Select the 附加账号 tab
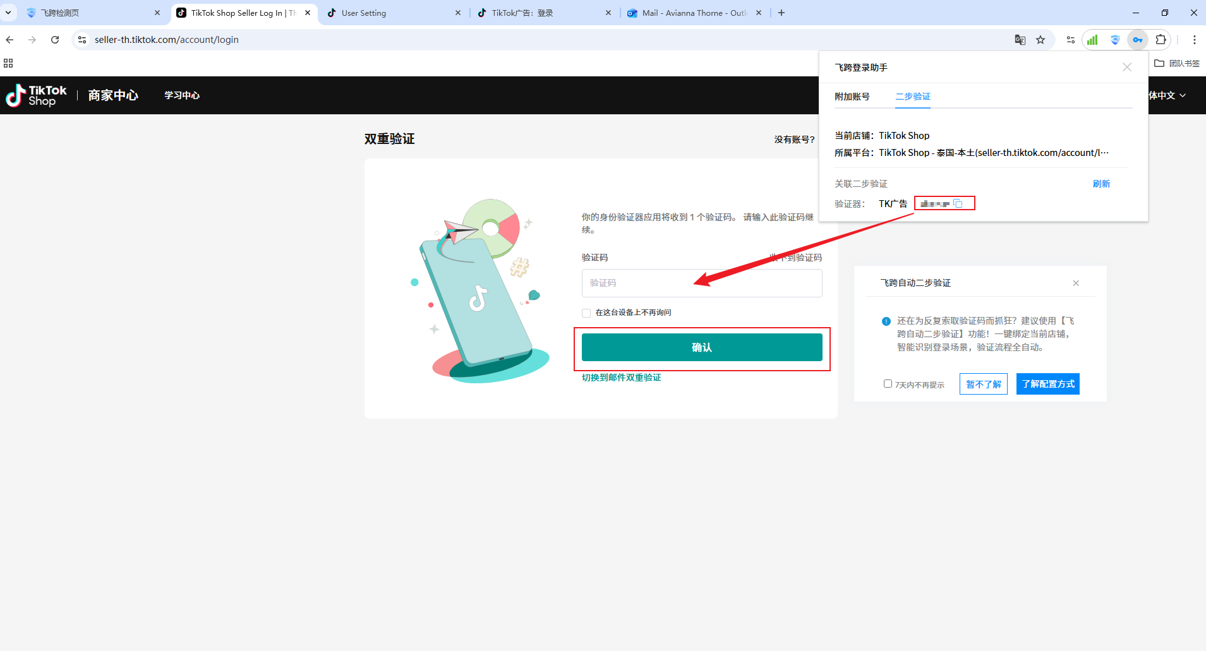Image resolution: width=1206 pixels, height=651 pixels. pos(852,97)
